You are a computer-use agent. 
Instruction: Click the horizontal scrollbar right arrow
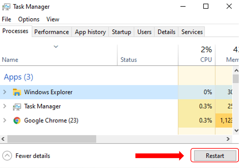tap(228, 139)
